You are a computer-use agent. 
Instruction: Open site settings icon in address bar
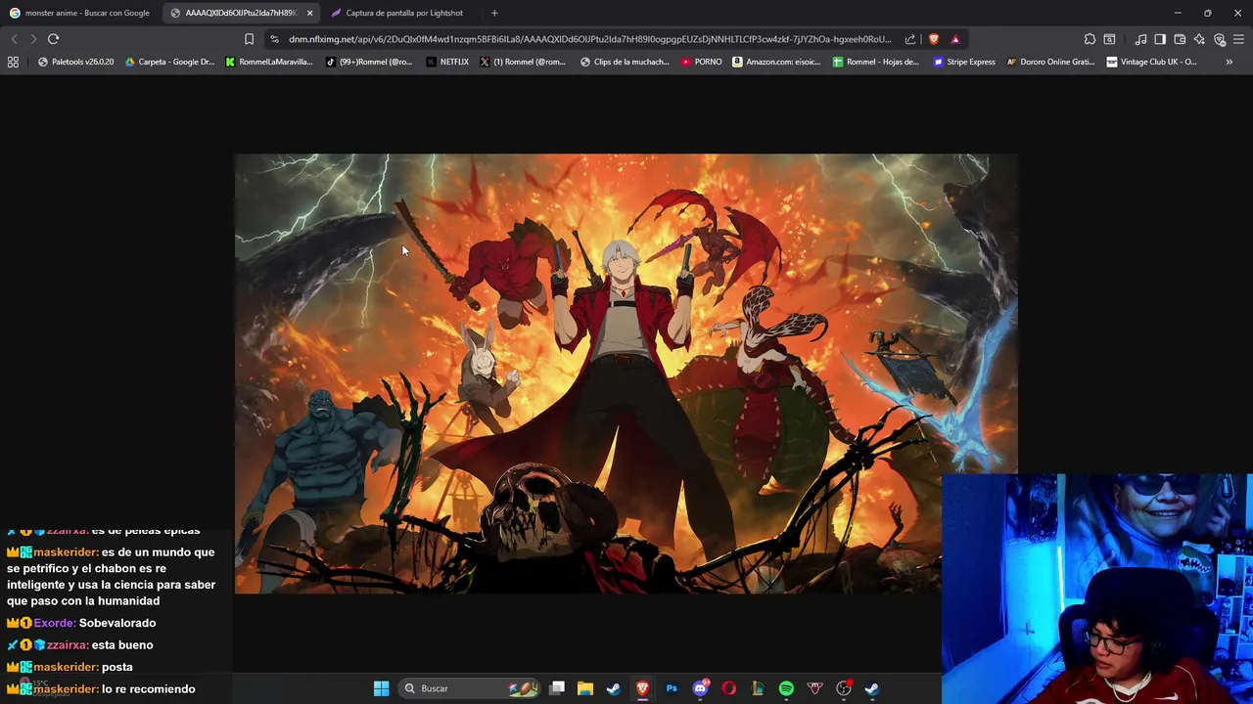[274, 39]
